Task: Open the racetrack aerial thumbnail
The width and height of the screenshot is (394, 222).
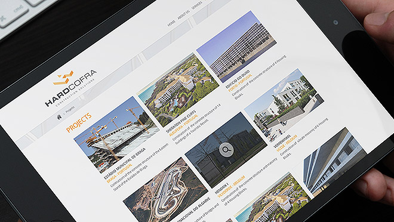Action: coord(165,191)
